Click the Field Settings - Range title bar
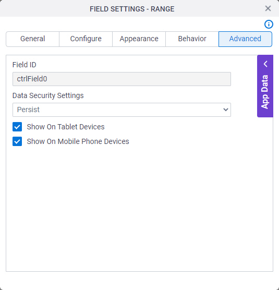Screen dimensions: 279x290 coord(132,9)
